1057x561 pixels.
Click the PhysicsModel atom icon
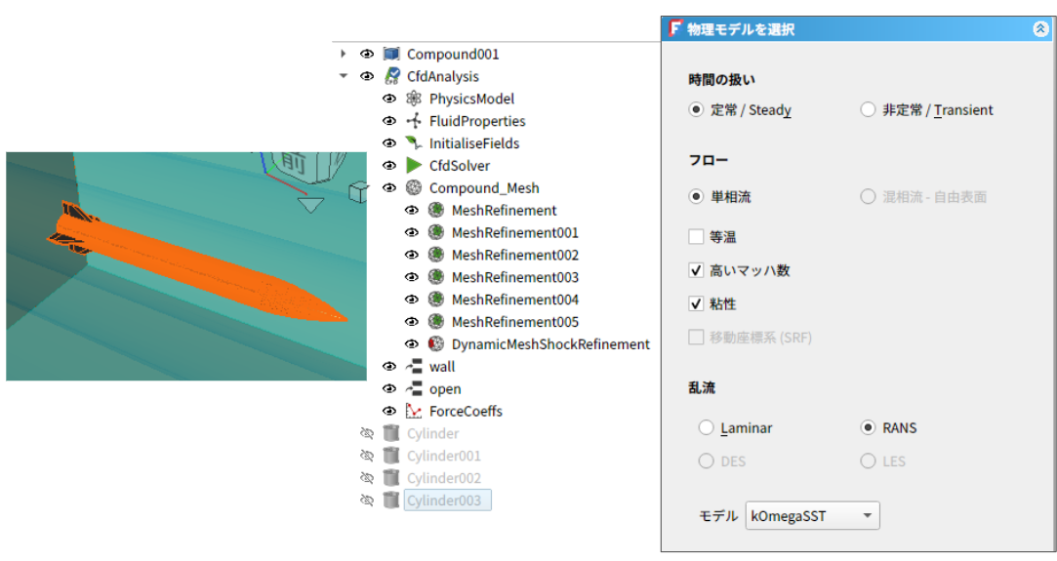point(413,99)
